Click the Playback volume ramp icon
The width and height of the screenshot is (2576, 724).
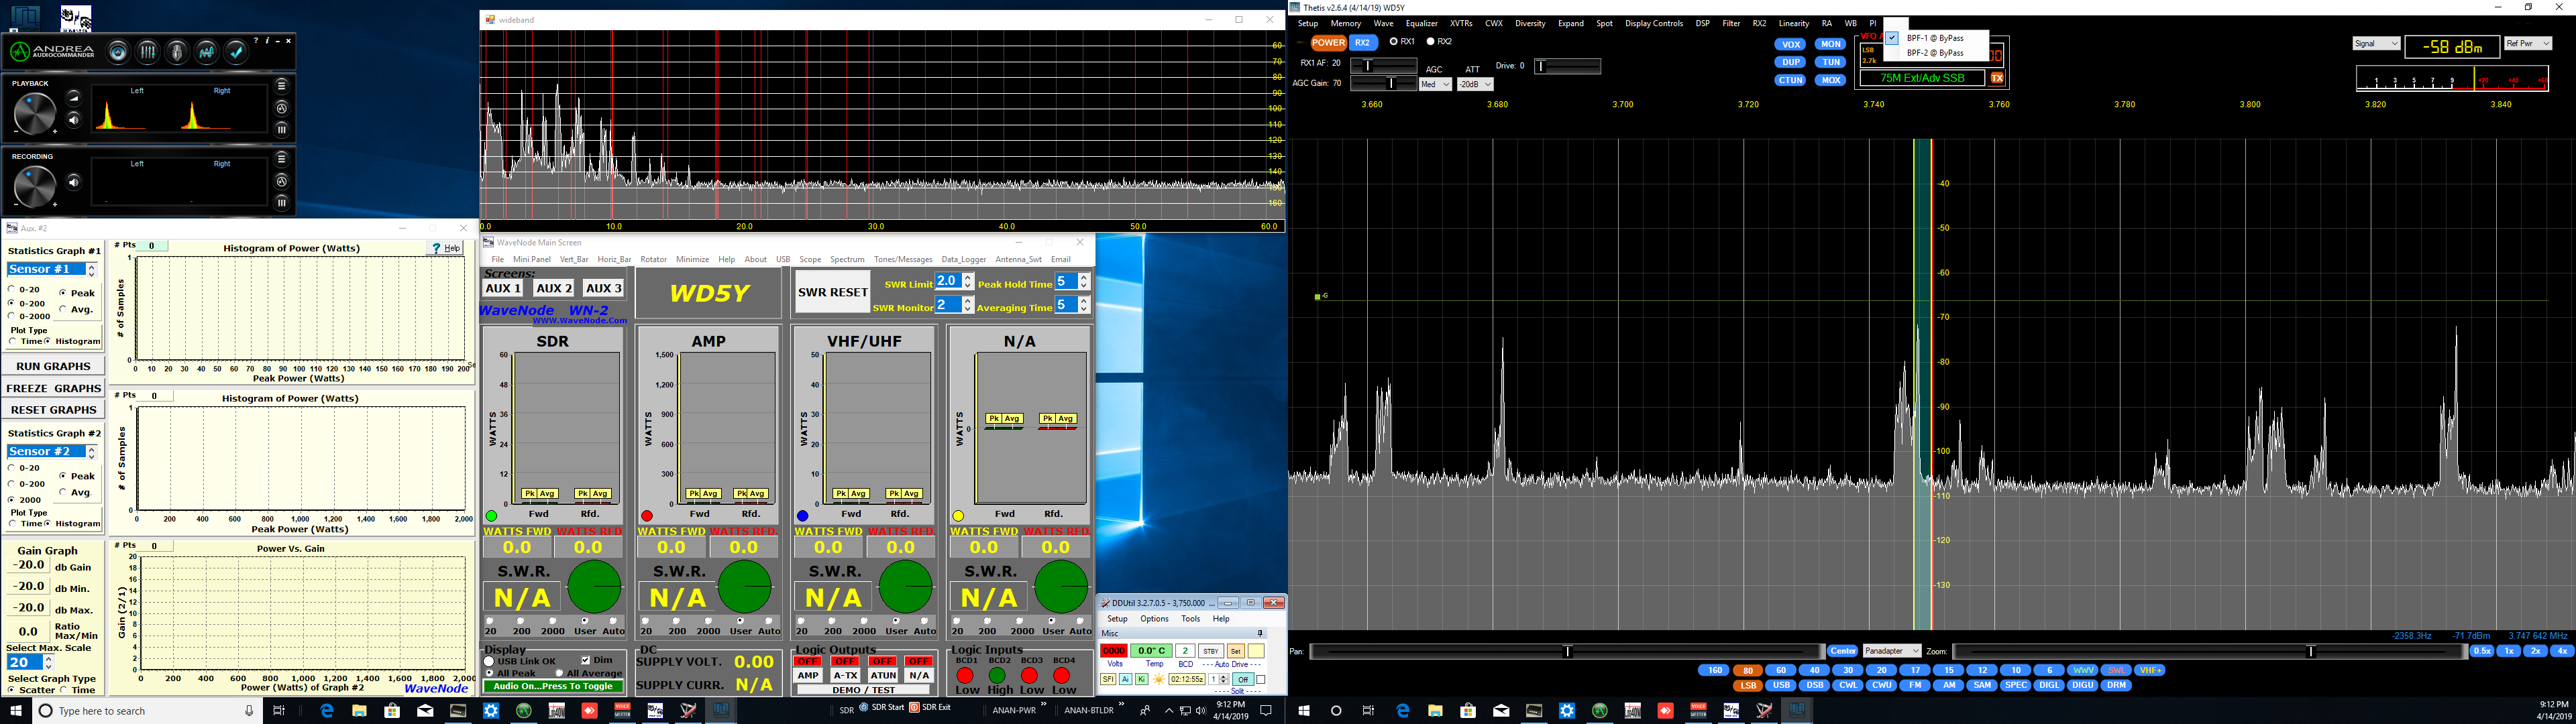[74, 97]
